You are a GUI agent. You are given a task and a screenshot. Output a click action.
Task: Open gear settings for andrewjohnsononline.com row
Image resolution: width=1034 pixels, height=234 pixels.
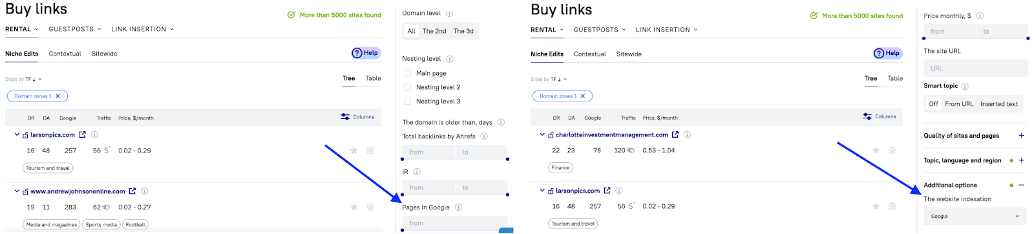coord(370,207)
